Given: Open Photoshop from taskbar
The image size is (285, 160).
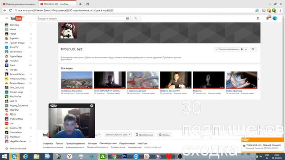Looking at the screenshot, I should click(x=125, y=156).
